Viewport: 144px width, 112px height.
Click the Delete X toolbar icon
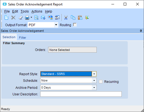(x=13, y=17)
